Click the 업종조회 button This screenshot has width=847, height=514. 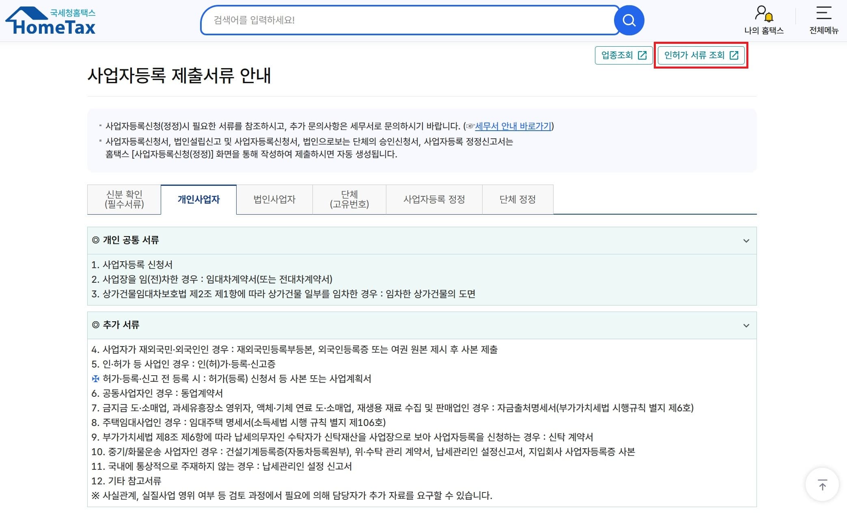624,55
